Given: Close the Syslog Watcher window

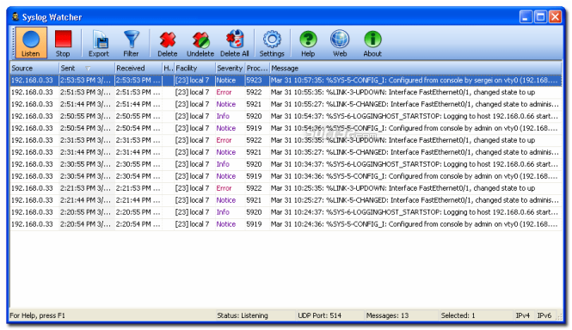Looking at the screenshot, I should (555, 17).
